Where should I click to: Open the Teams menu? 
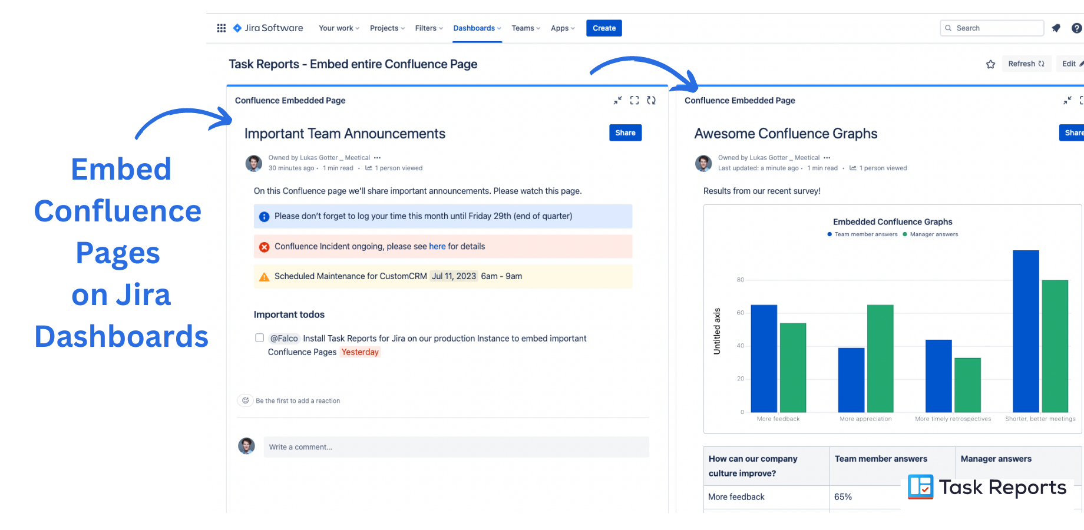tap(526, 28)
